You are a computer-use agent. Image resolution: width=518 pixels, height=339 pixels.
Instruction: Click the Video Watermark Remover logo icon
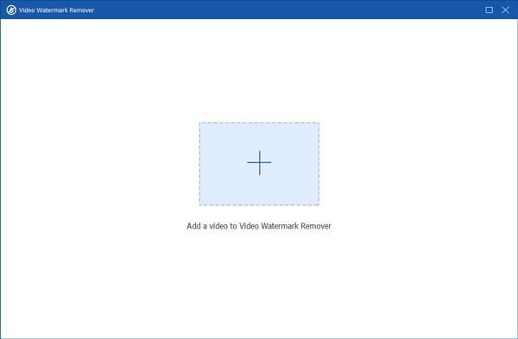pos(11,9)
